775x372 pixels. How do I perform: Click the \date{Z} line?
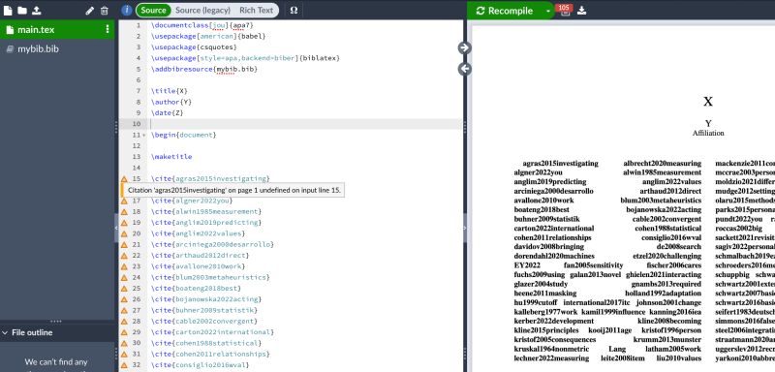pos(168,113)
